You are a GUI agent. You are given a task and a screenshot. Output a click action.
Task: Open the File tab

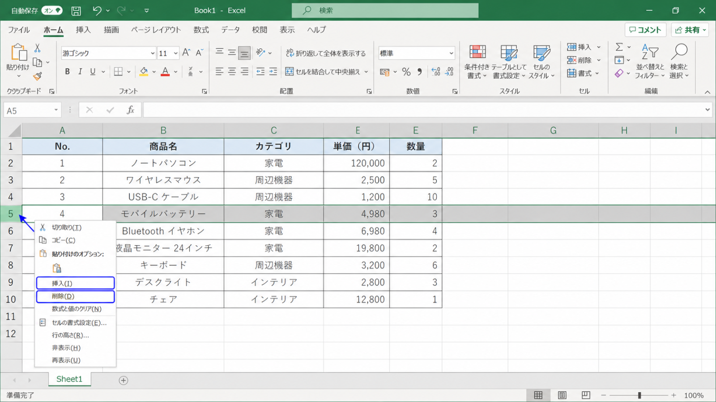(x=19, y=29)
